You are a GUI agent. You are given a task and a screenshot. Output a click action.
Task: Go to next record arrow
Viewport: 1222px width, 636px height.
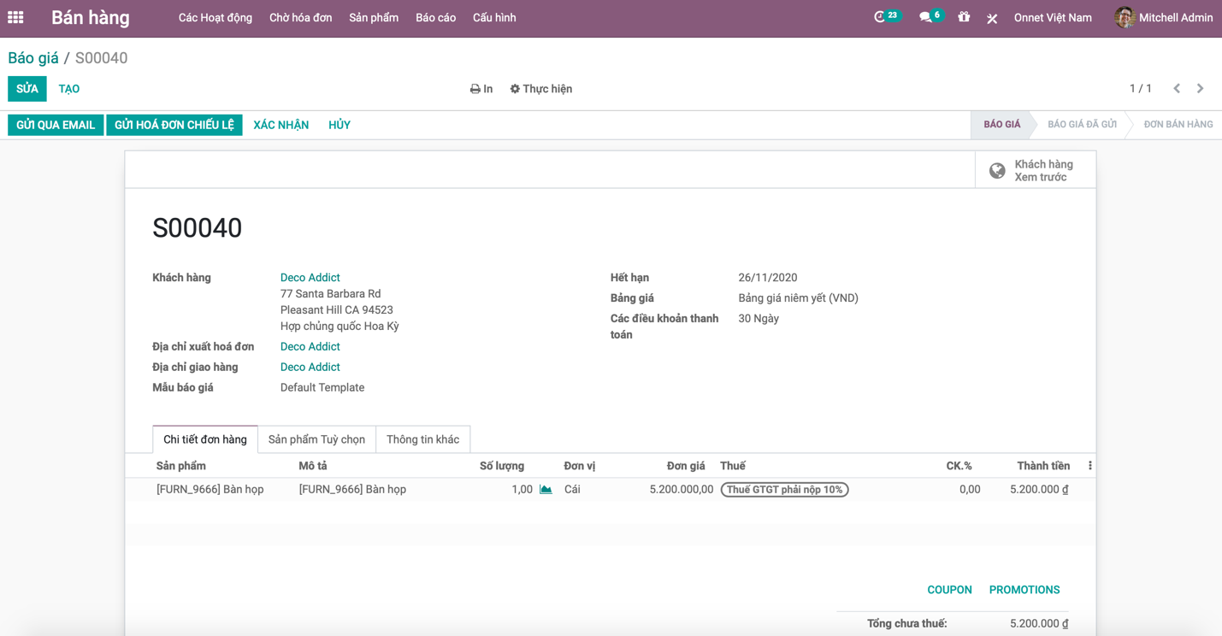[x=1200, y=89]
